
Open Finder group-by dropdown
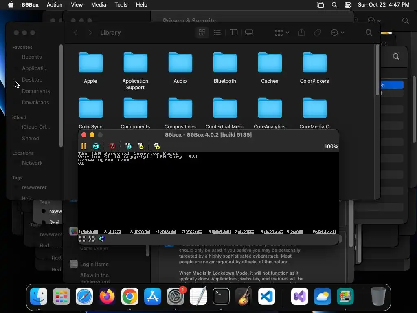click(x=282, y=33)
